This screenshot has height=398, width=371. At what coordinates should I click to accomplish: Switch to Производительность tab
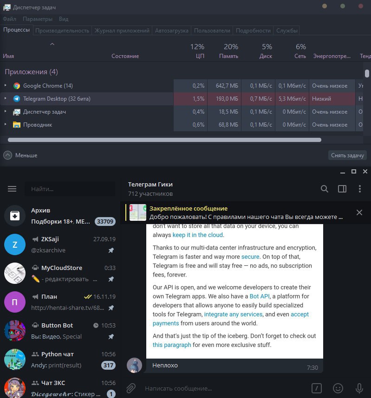tap(62, 31)
